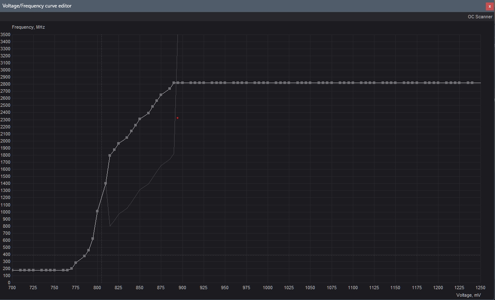Select the curve point at 860 mV, 2400 MHz

coord(148,113)
